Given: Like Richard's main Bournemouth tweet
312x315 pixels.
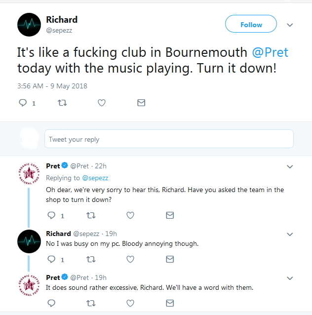Looking at the screenshot, I should click(102, 103).
